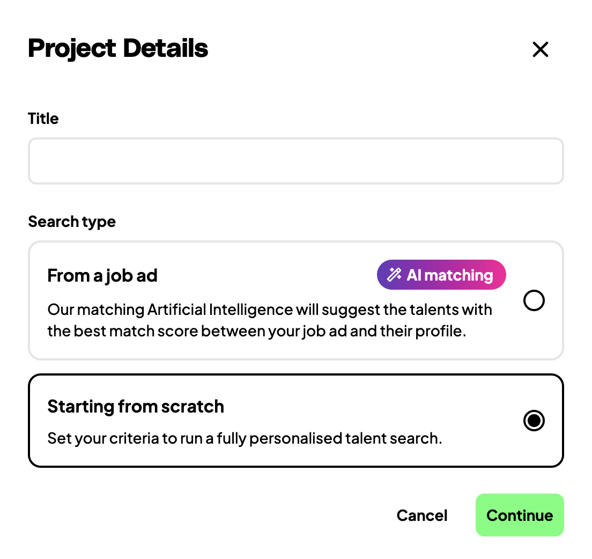Click the Project Details dialog heading

(x=118, y=49)
